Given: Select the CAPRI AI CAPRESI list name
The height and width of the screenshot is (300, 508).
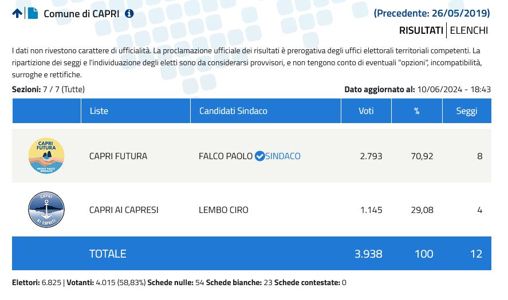Looking at the screenshot, I should tap(124, 210).
